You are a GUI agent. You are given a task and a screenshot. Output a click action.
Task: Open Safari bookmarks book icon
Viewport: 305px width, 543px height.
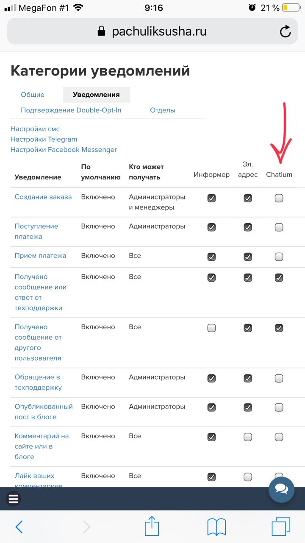tap(216, 527)
